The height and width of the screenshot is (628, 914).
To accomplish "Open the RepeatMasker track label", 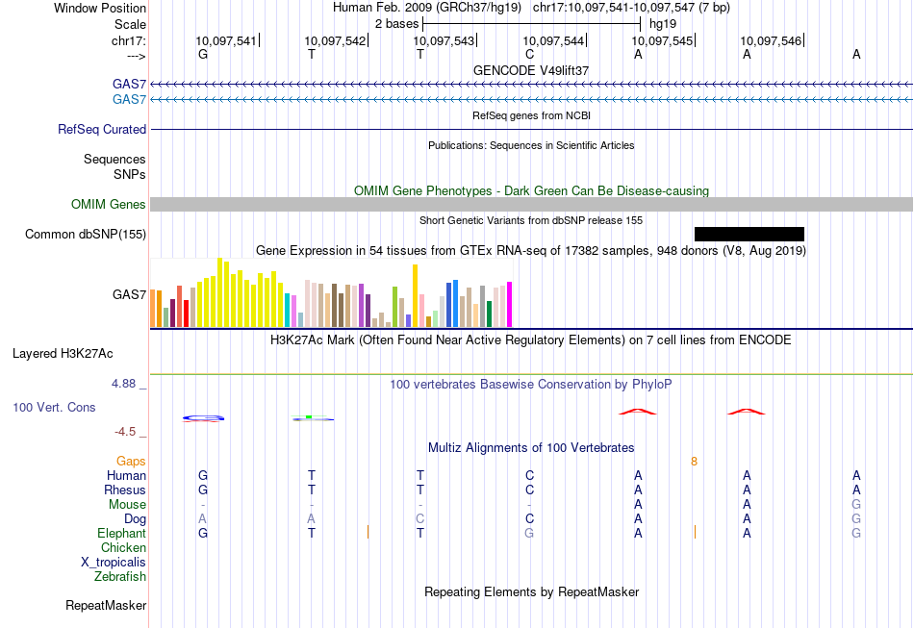I will pos(106,605).
